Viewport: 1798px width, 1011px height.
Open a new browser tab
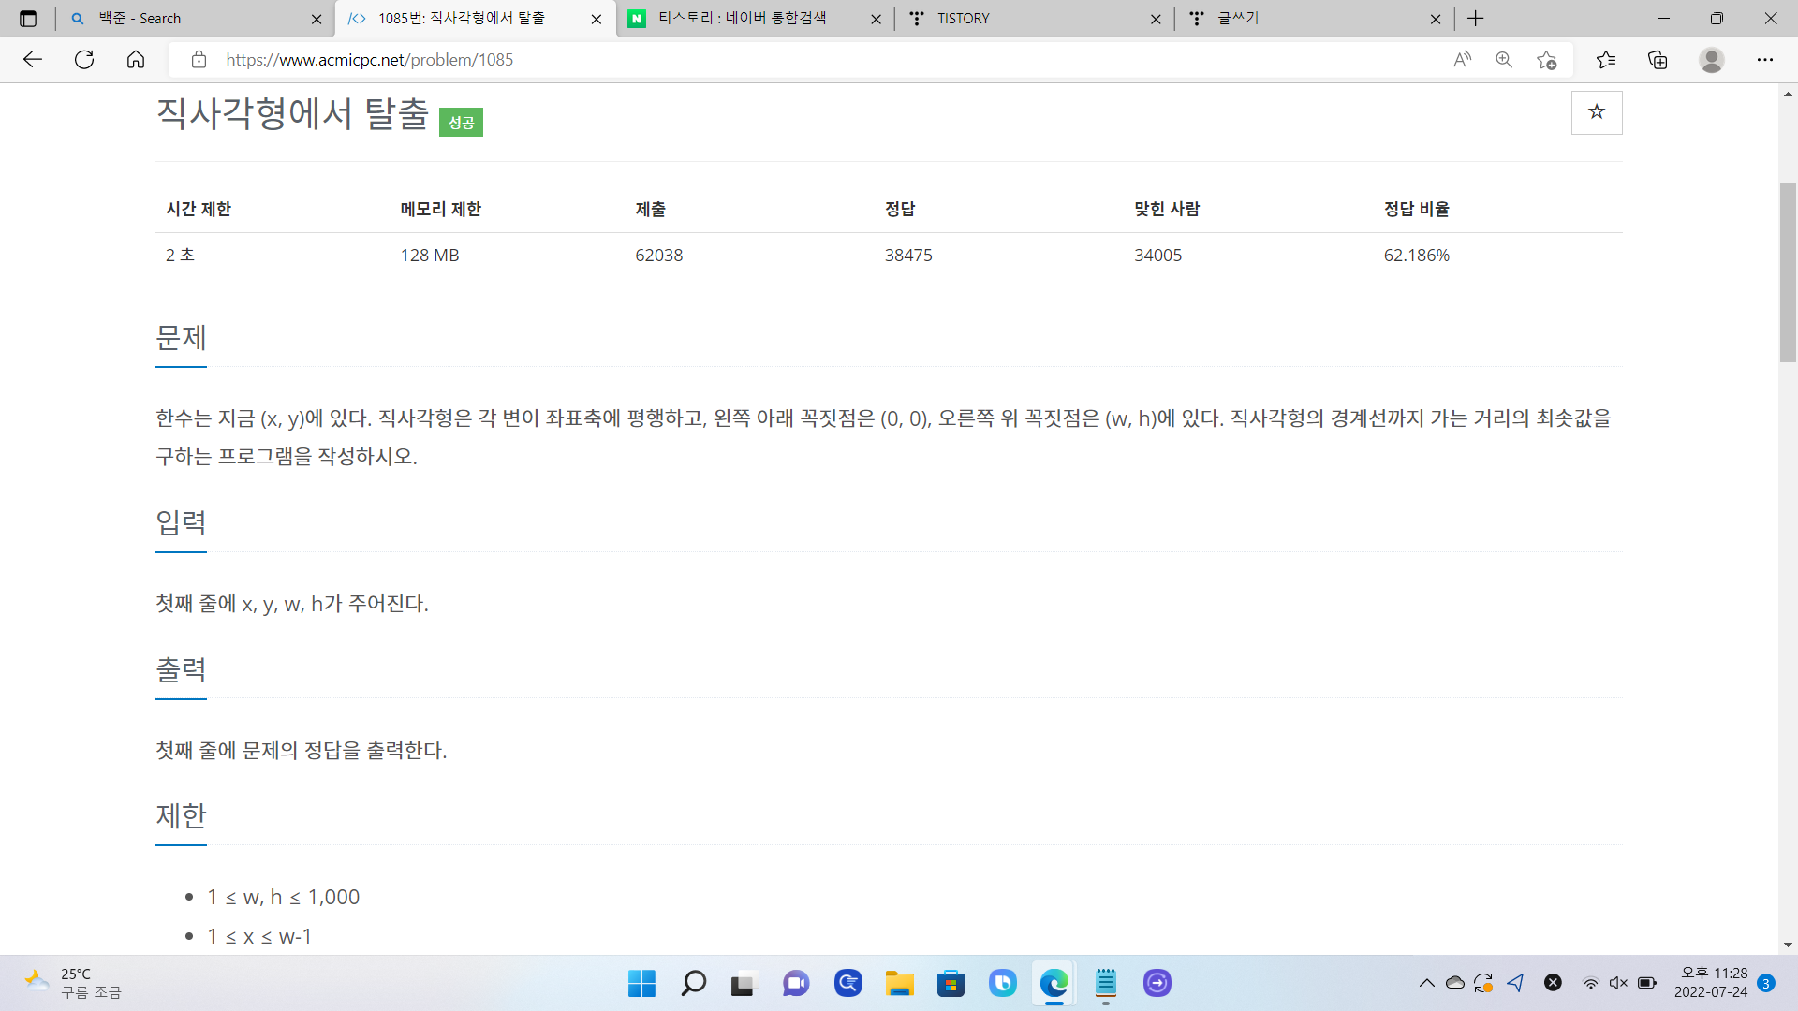(x=1476, y=19)
